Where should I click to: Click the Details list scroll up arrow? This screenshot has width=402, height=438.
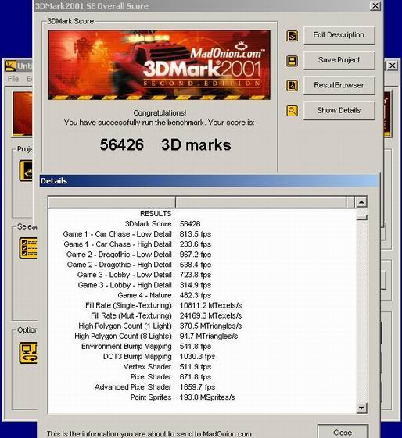(361, 201)
